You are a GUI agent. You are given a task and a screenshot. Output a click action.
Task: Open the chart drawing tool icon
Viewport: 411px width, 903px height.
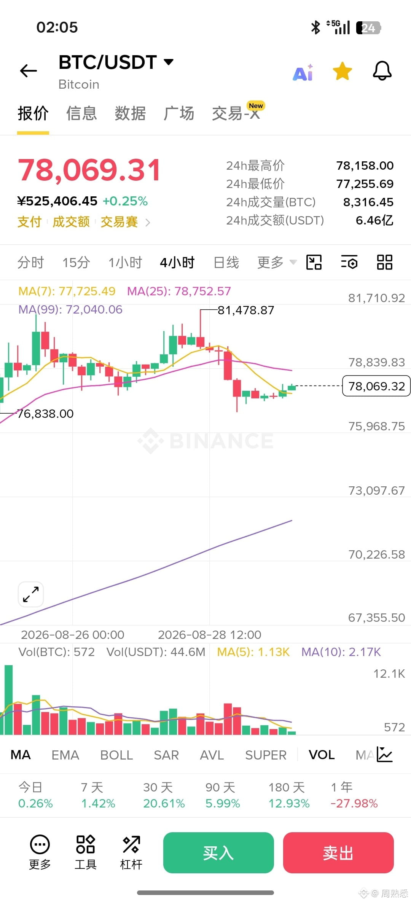pyautogui.click(x=314, y=262)
